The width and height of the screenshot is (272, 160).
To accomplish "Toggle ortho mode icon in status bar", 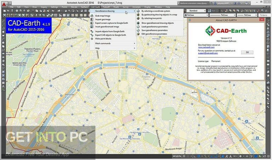I will pyautogui.click(x=195, y=156).
